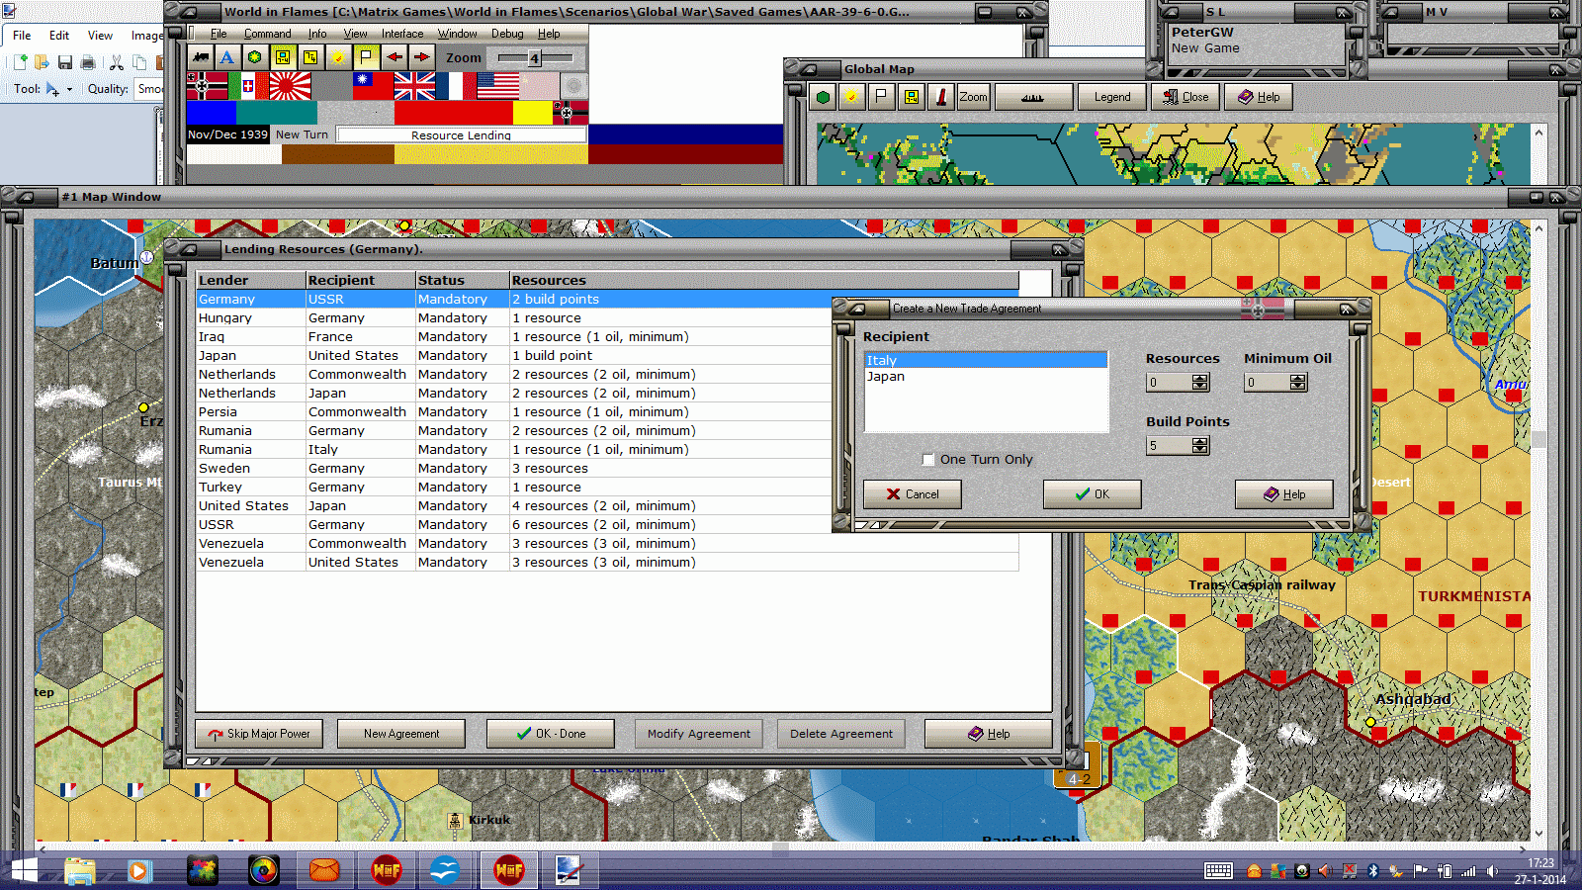Click the Build Points input field
Viewport: 1582px width, 890px height.
click(x=1169, y=446)
